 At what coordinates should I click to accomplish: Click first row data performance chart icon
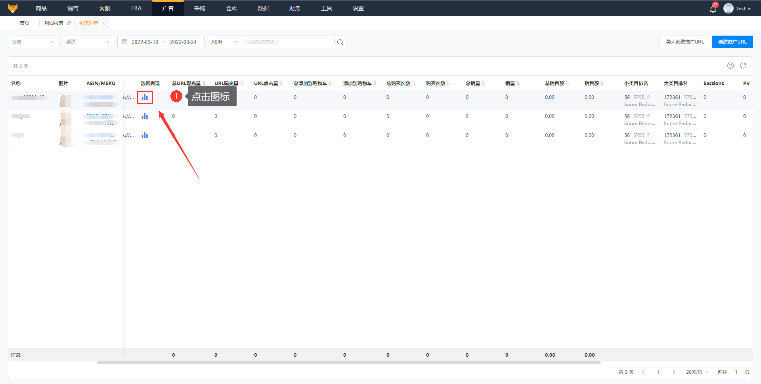pos(145,97)
